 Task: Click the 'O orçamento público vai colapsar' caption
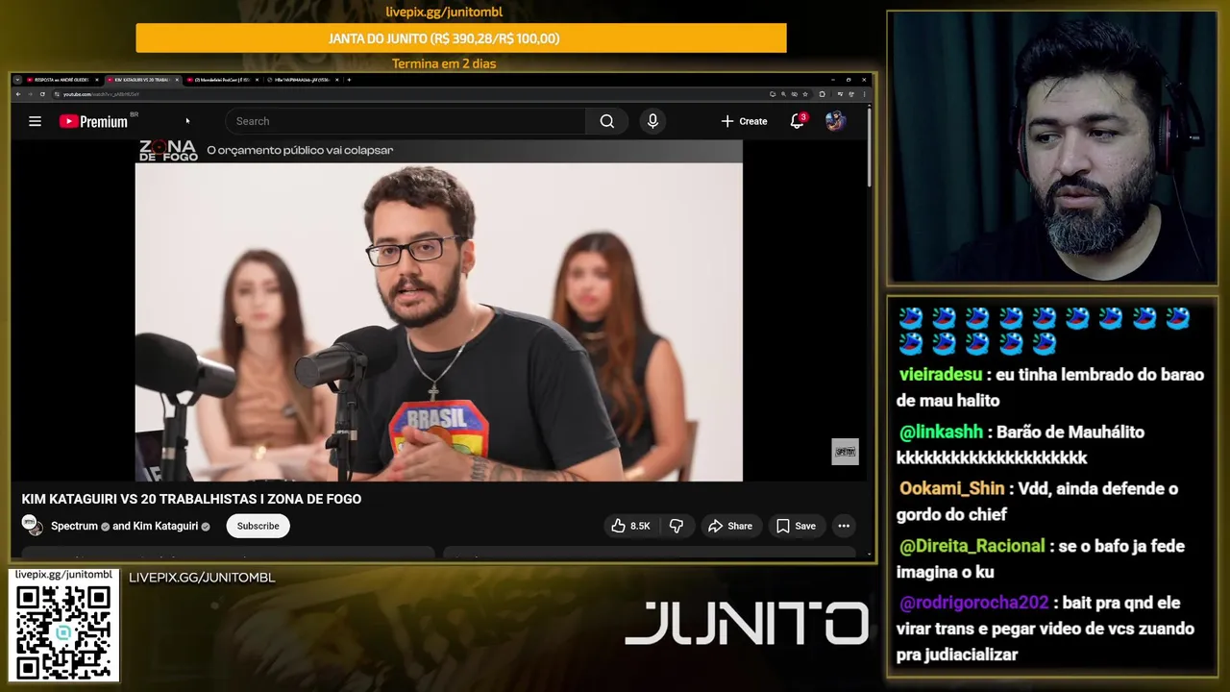click(300, 150)
